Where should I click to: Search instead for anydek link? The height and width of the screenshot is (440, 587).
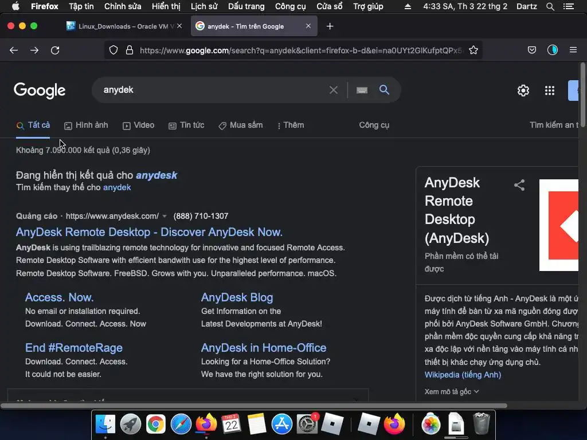(x=117, y=187)
